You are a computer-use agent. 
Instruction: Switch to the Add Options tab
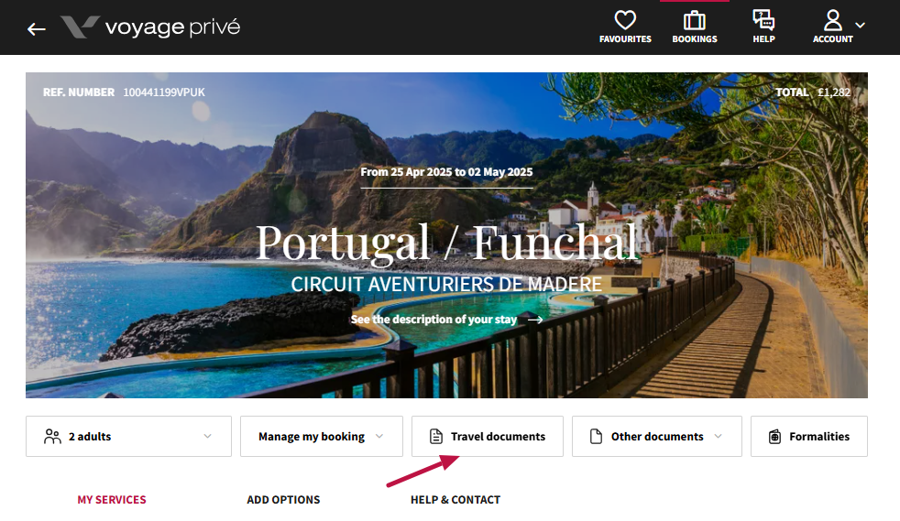(283, 500)
